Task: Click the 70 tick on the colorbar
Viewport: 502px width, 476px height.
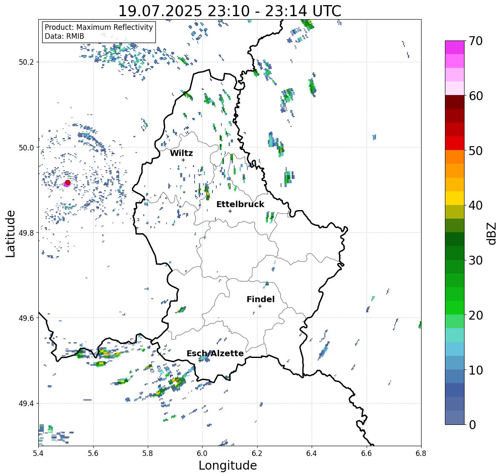Action: 476,41
